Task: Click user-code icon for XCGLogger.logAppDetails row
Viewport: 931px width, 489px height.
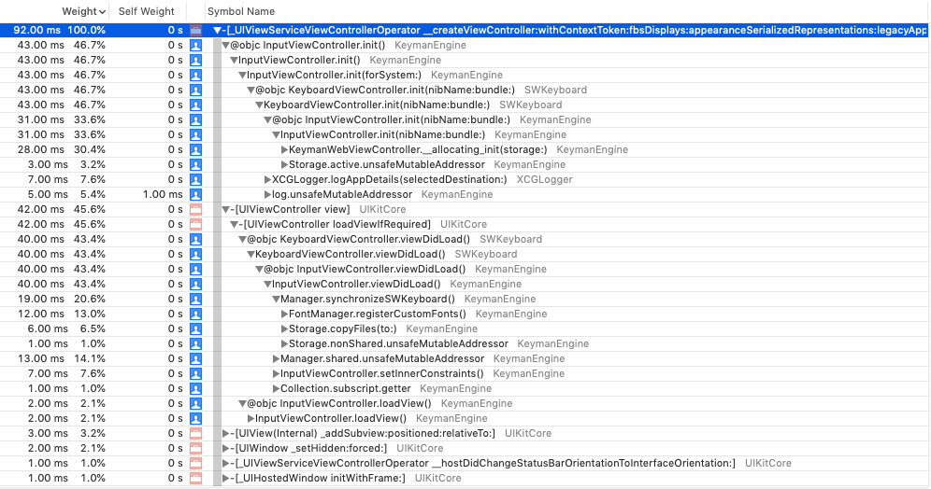Action: pos(195,179)
